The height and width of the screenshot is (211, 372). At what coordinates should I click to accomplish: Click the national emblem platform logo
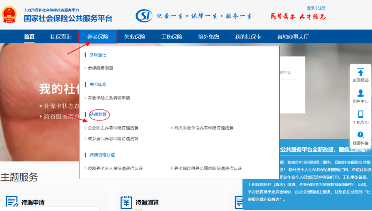click(x=9, y=15)
